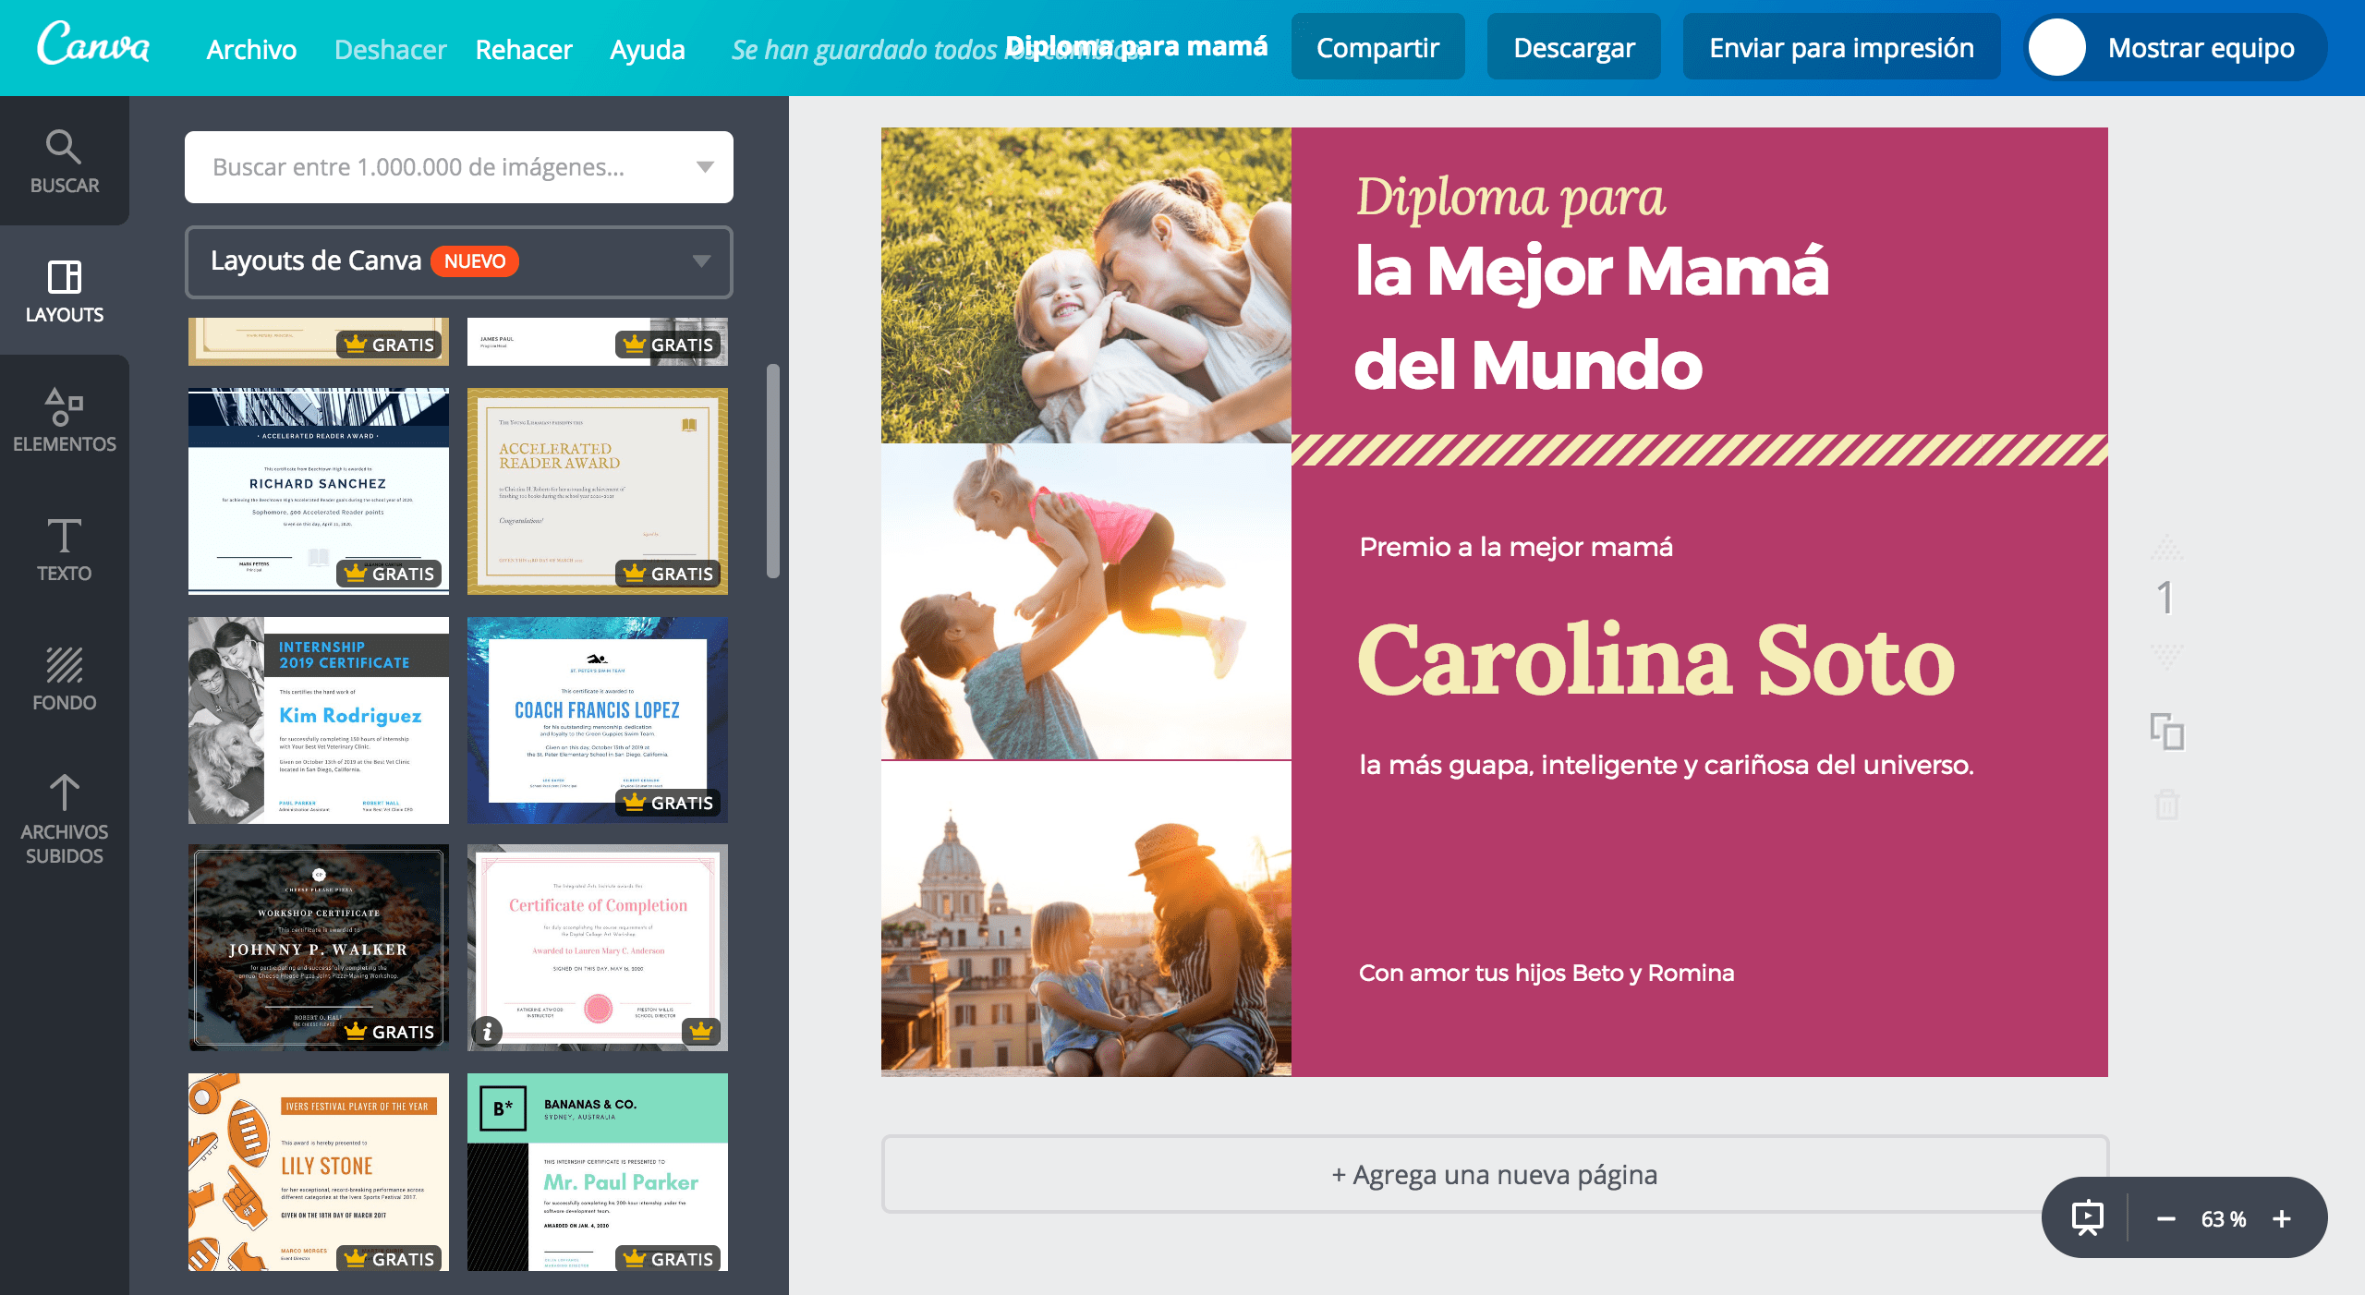The width and height of the screenshot is (2365, 1295).
Task: Expand the image search dropdown arrow
Action: click(705, 167)
